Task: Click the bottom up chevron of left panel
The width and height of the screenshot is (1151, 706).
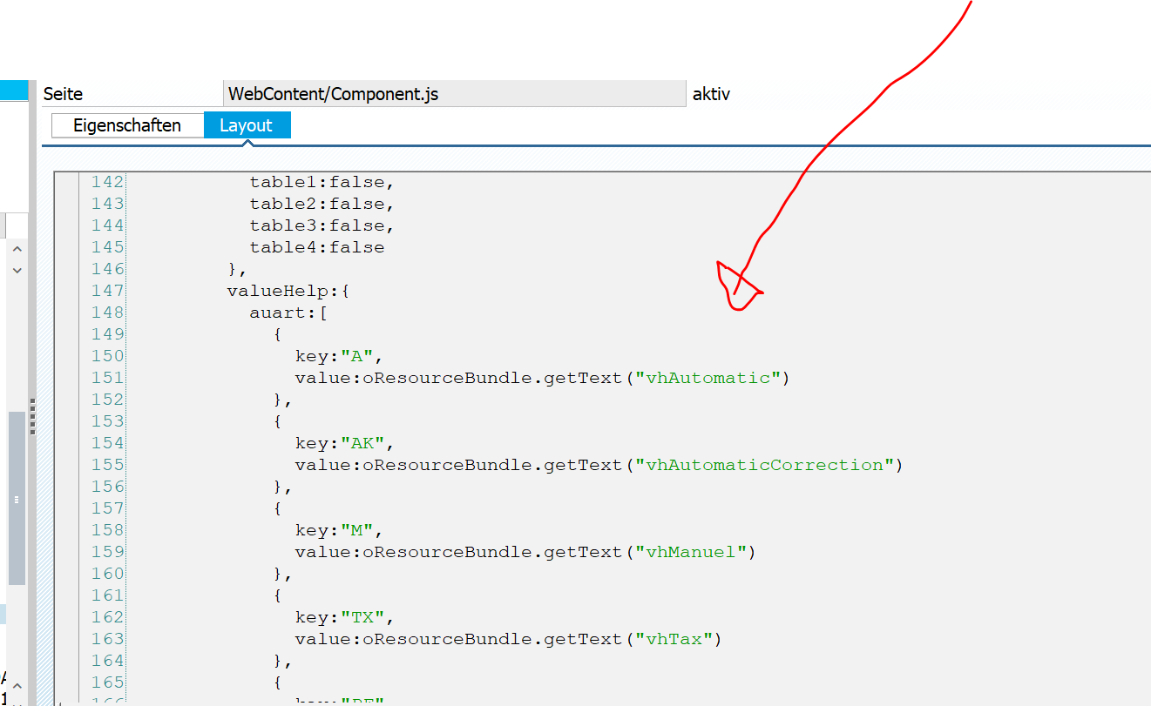Action: point(17,687)
